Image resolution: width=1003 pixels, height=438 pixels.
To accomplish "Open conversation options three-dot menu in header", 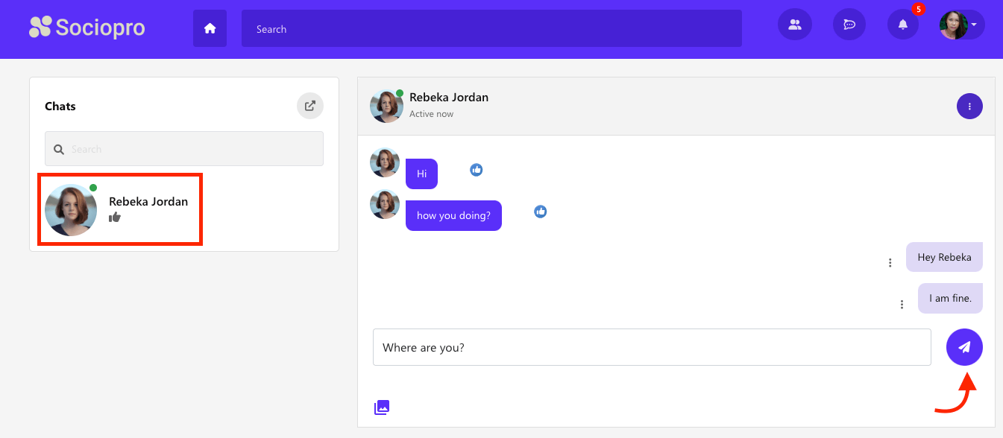I will tap(969, 107).
